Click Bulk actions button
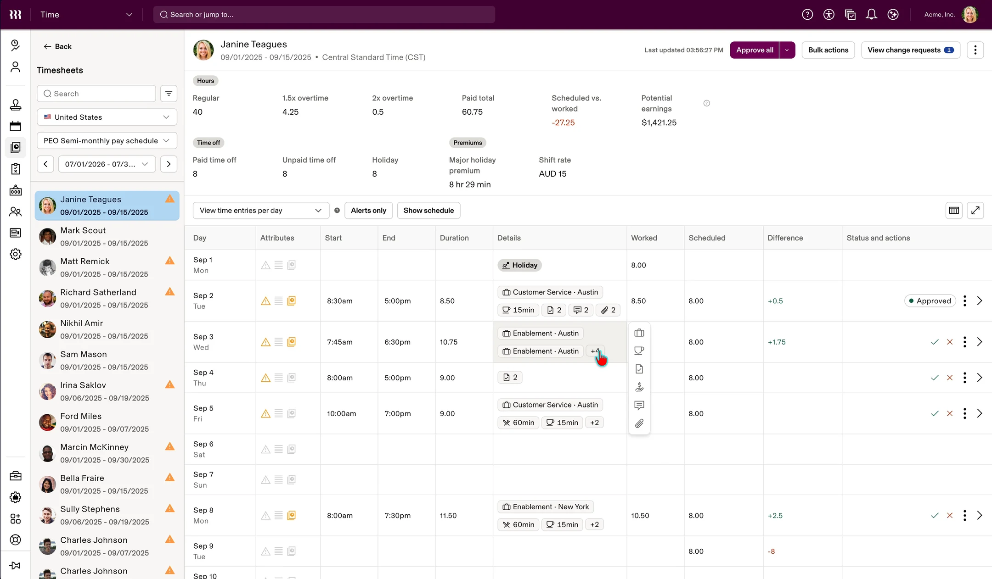Image resolution: width=992 pixels, height=579 pixels. pyautogui.click(x=828, y=50)
